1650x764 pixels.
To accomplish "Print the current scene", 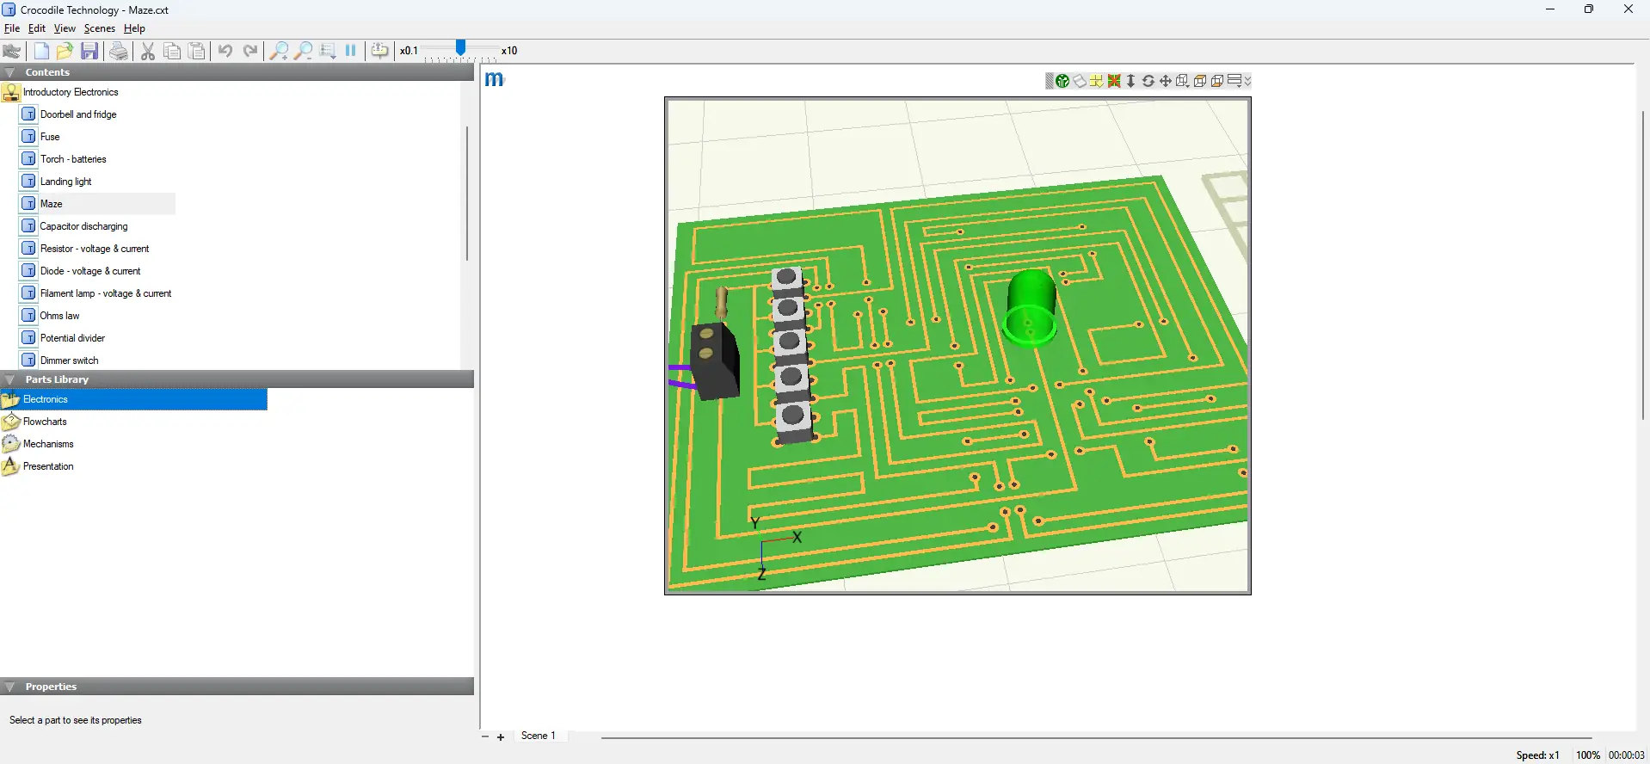I will click(x=119, y=51).
